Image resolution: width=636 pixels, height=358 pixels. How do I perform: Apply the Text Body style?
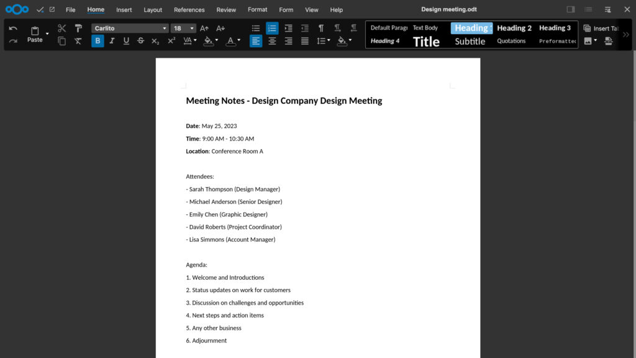[x=425, y=27]
